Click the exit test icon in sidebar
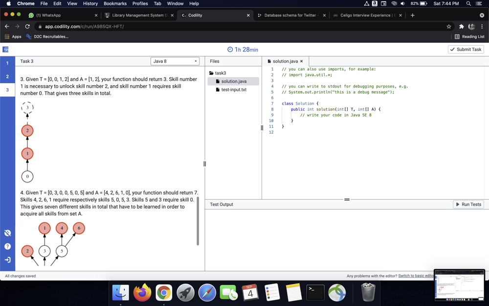The image size is (489, 306). pyautogui.click(x=7, y=260)
